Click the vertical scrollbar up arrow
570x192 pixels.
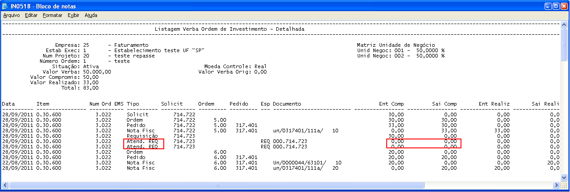tap(564, 24)
